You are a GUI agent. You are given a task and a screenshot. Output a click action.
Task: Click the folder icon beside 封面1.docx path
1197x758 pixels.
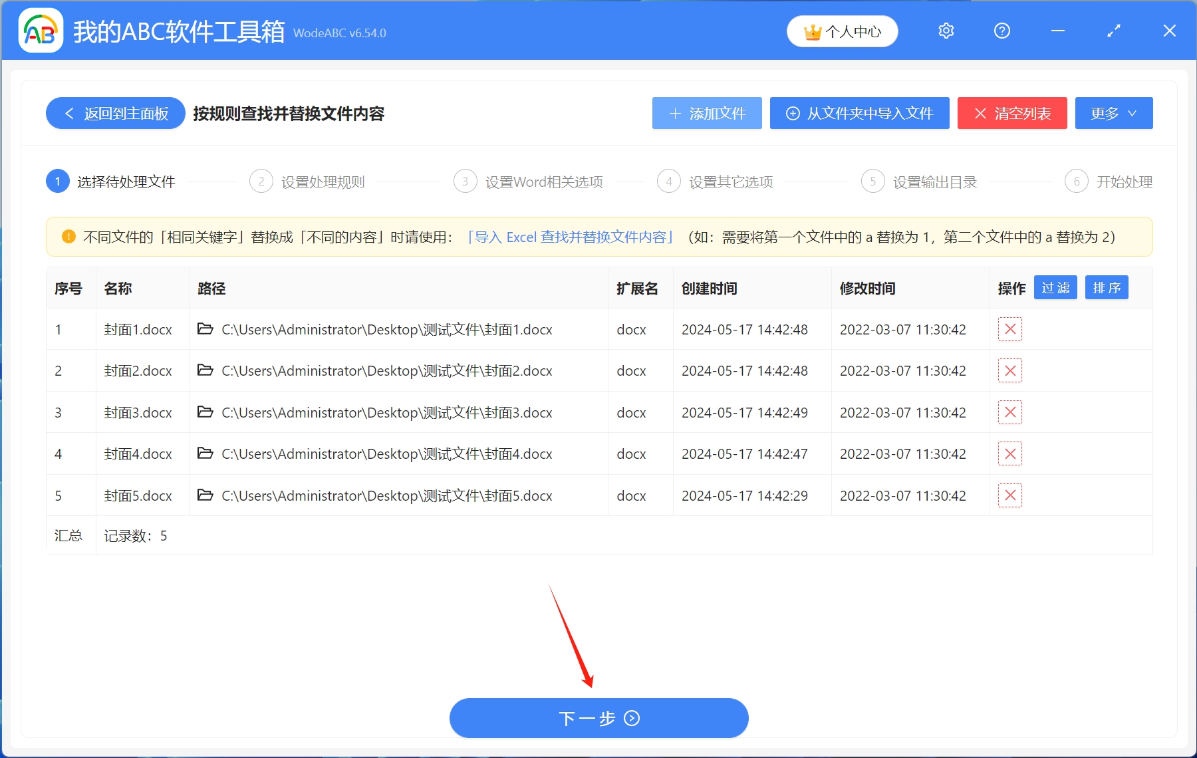pyautogui.click(x=205, y=329)
